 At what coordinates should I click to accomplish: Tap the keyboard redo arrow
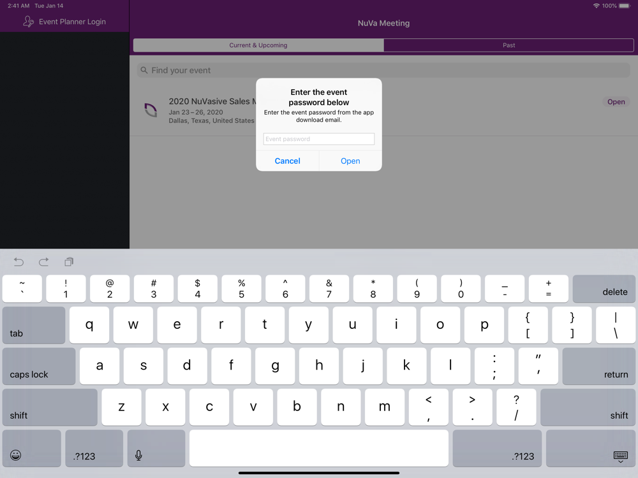point(44,262)
